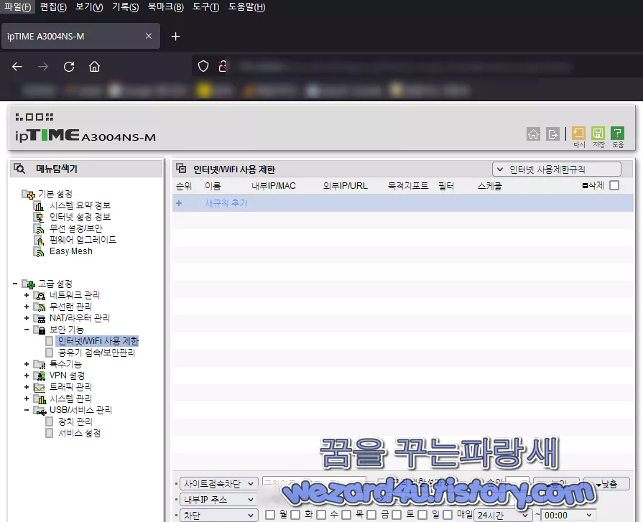Viewport: 643px width, 522px height.
Task: Click the tracking protection shield icon
Action: click(x=203, y=66)
